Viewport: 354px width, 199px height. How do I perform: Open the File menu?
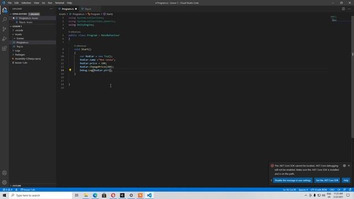[x=9, y=3]
